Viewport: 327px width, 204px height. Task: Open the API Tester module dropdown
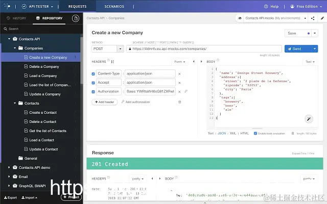37,7
